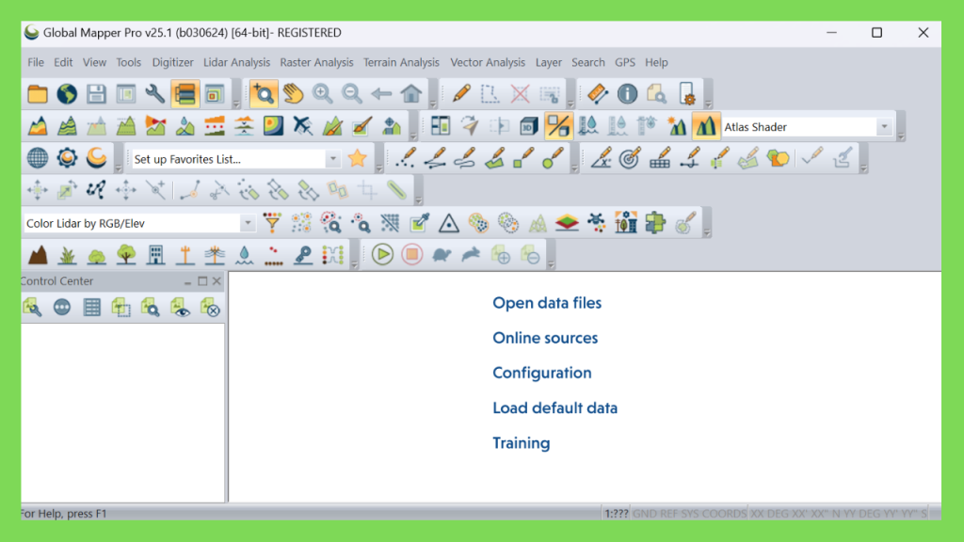
Task: Click the building classification icon
Action: pos(155,254)
